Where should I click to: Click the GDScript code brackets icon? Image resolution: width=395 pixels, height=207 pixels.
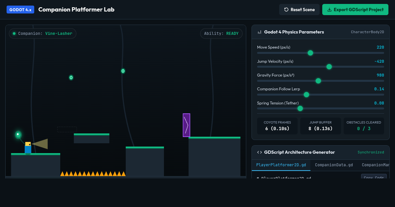point(259,152)
